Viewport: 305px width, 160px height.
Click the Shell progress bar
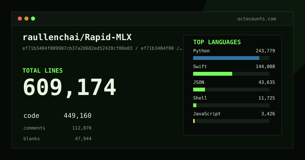tap(195, 105)
